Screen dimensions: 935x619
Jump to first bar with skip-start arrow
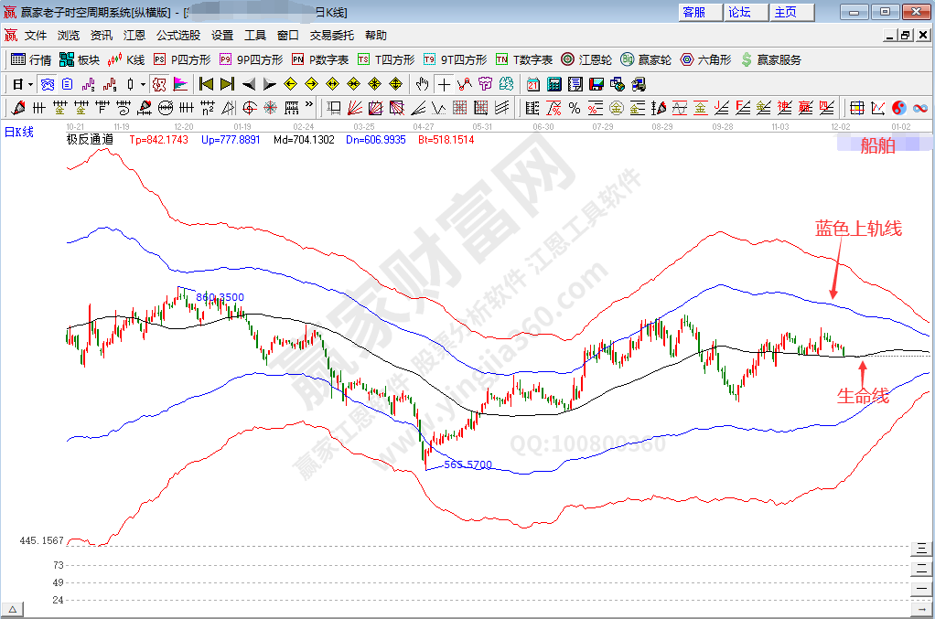click(x=206, y=84)
